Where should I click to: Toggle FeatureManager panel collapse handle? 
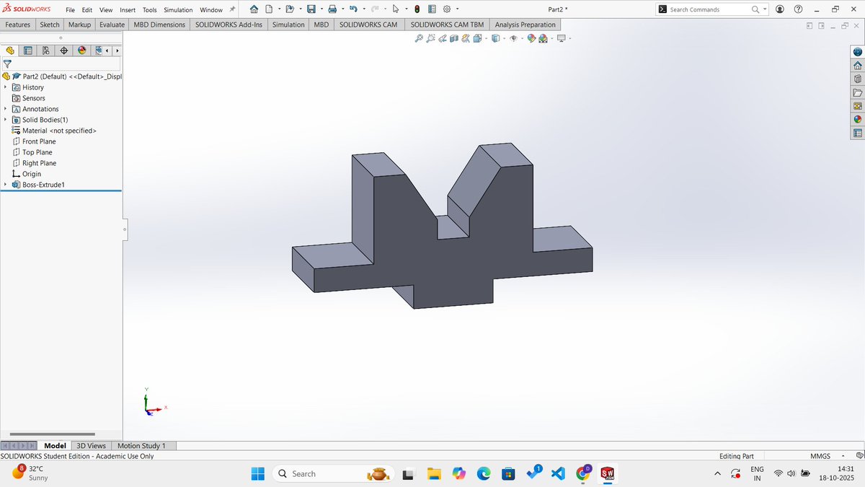(x=125, y=229)
